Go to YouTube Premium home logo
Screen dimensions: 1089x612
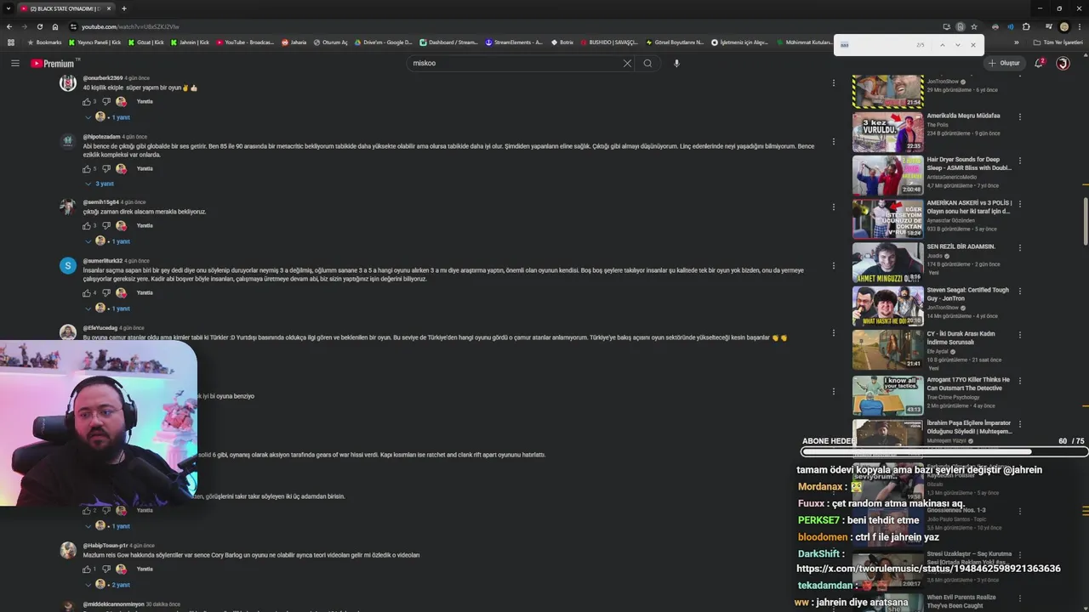(x=54, y=63)
